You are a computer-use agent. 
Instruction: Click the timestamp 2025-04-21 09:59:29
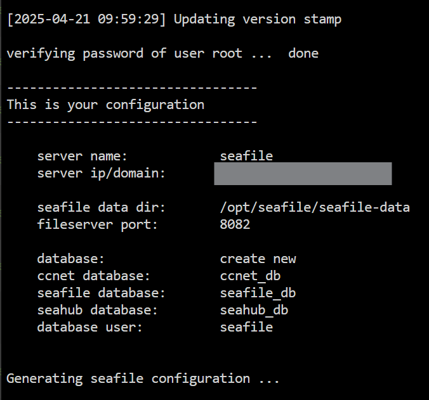[86, 20]
